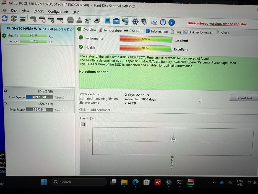This screenshot has width=258, height=194.
Task: Open configuration with the gear icon
Action: click(135, 21)
